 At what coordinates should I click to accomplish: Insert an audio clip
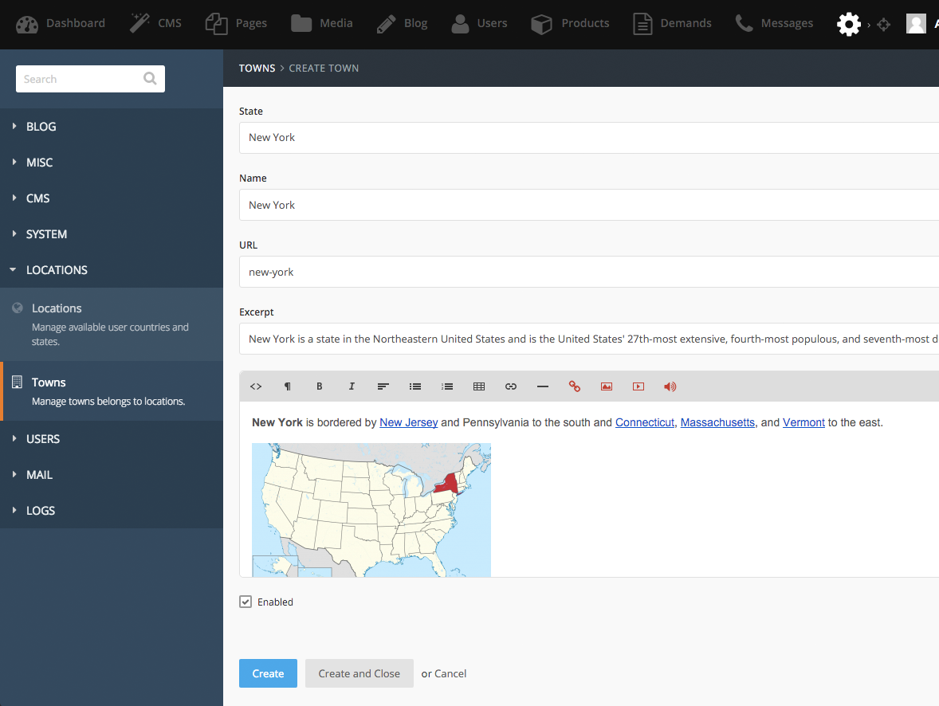[670, 386]
